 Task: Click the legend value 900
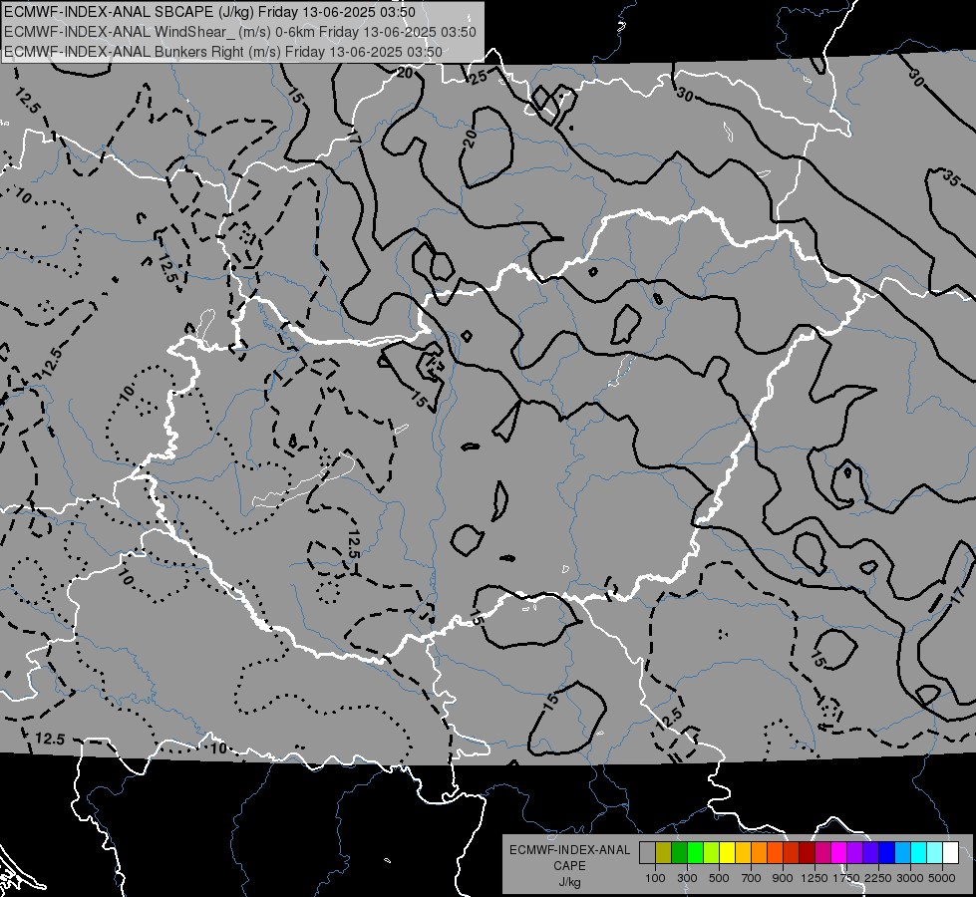tap(783, 878)
